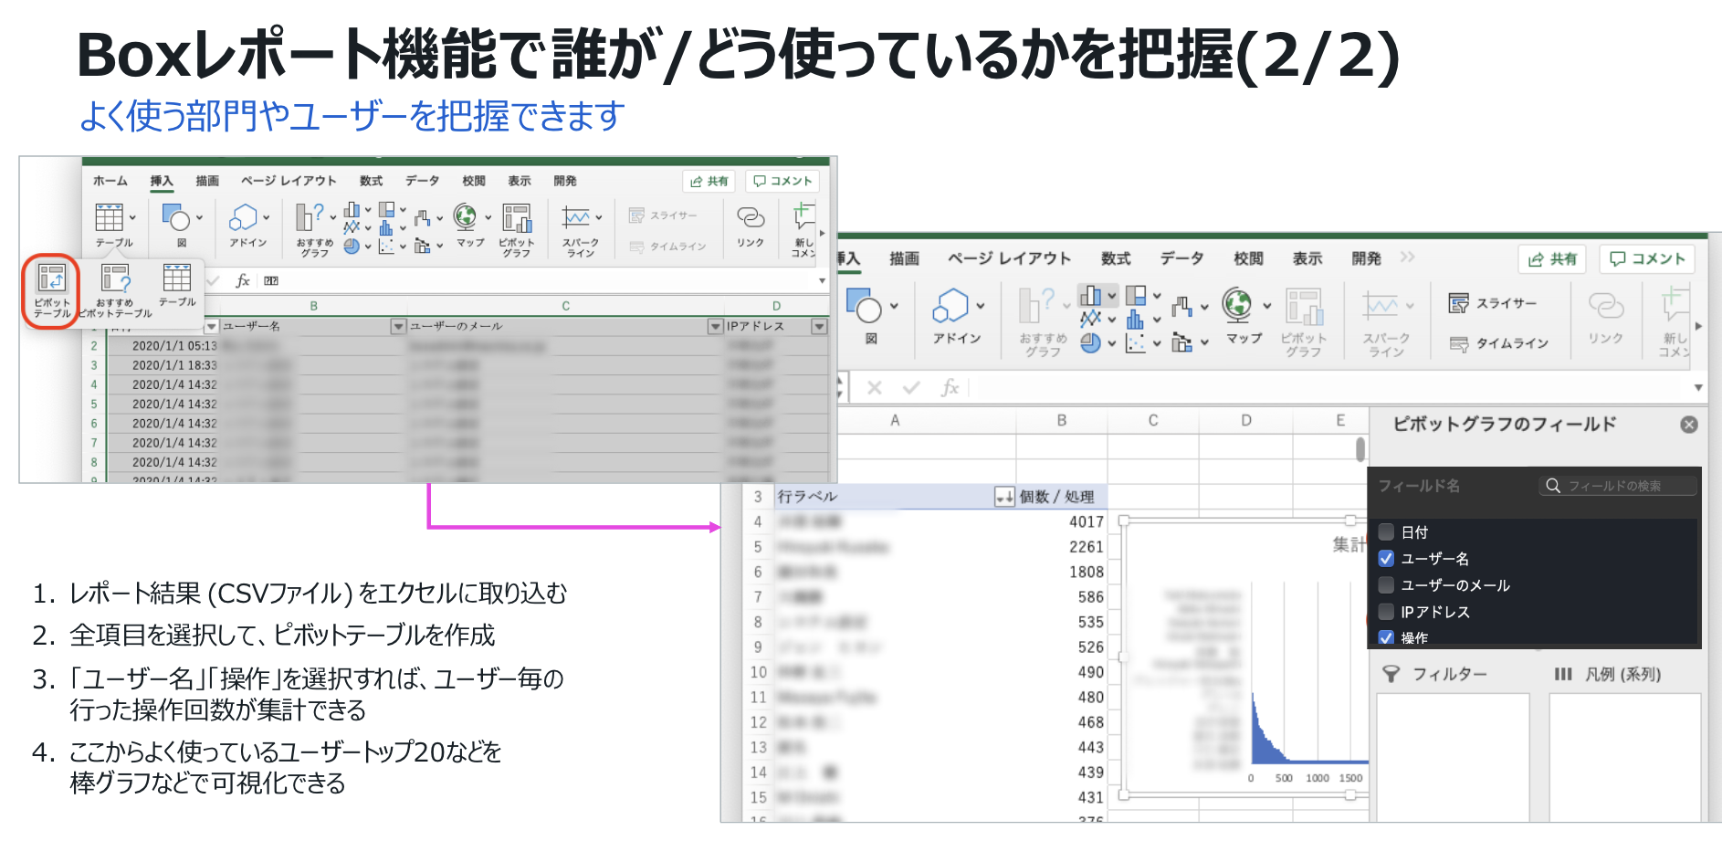Click the アドイン icon in right ribbon
The height and width of the screenshot is (862, 1722).
click(x=955, y=315)
